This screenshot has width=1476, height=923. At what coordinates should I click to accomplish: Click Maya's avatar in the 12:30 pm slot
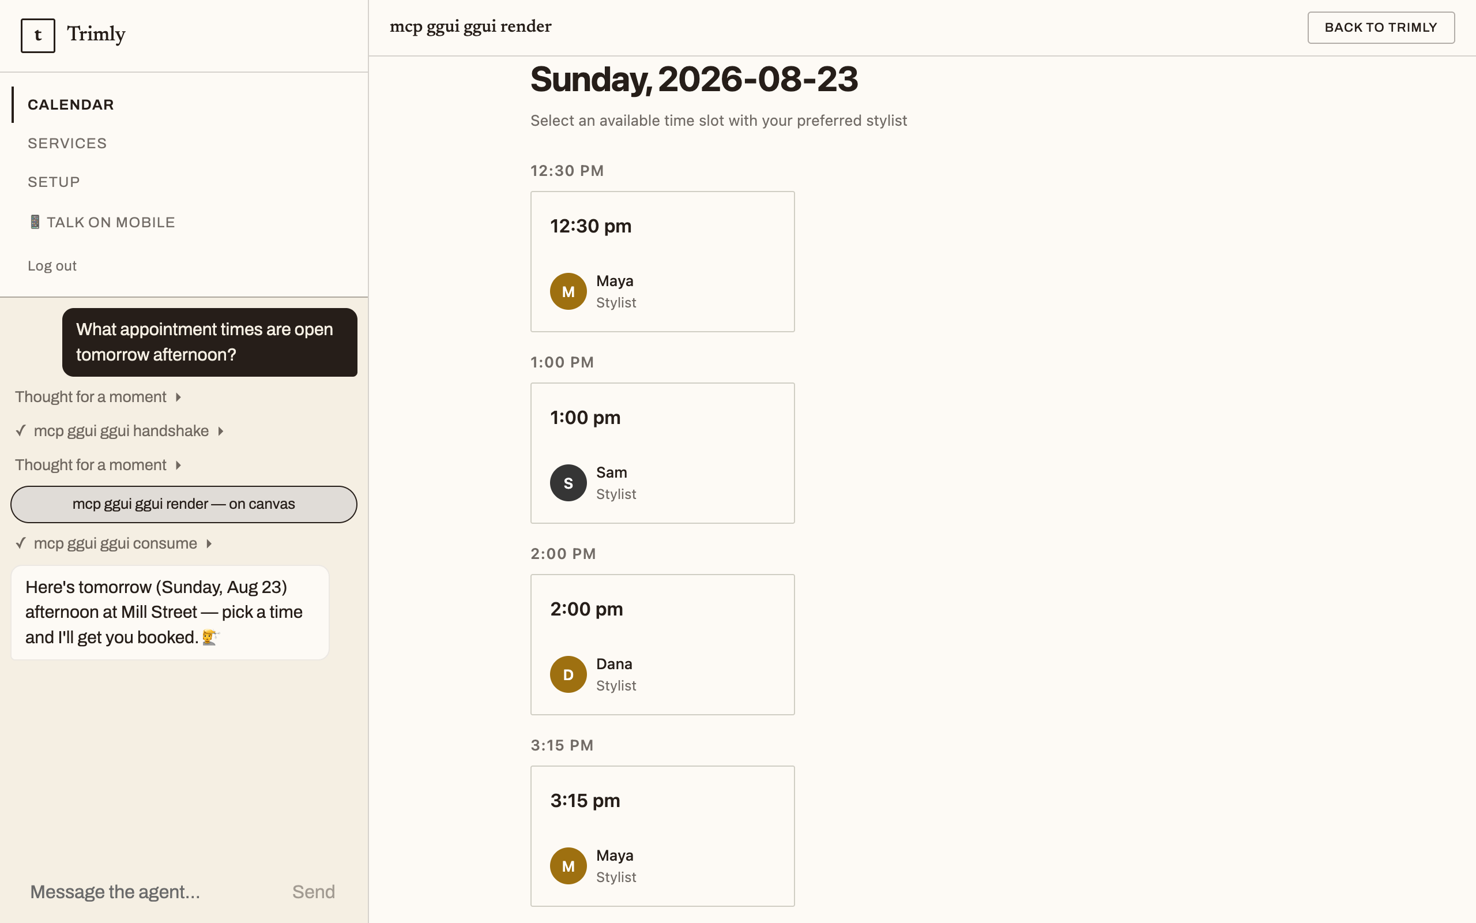point(568,291)
